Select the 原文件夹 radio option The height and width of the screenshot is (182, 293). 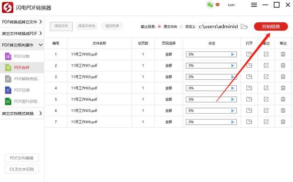159,26
